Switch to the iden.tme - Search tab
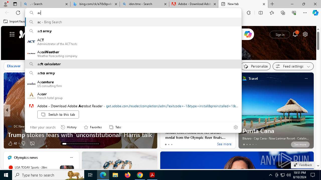The width and height of the screenshot is (321, 180). pyautogui.click(x=144, y=4)
